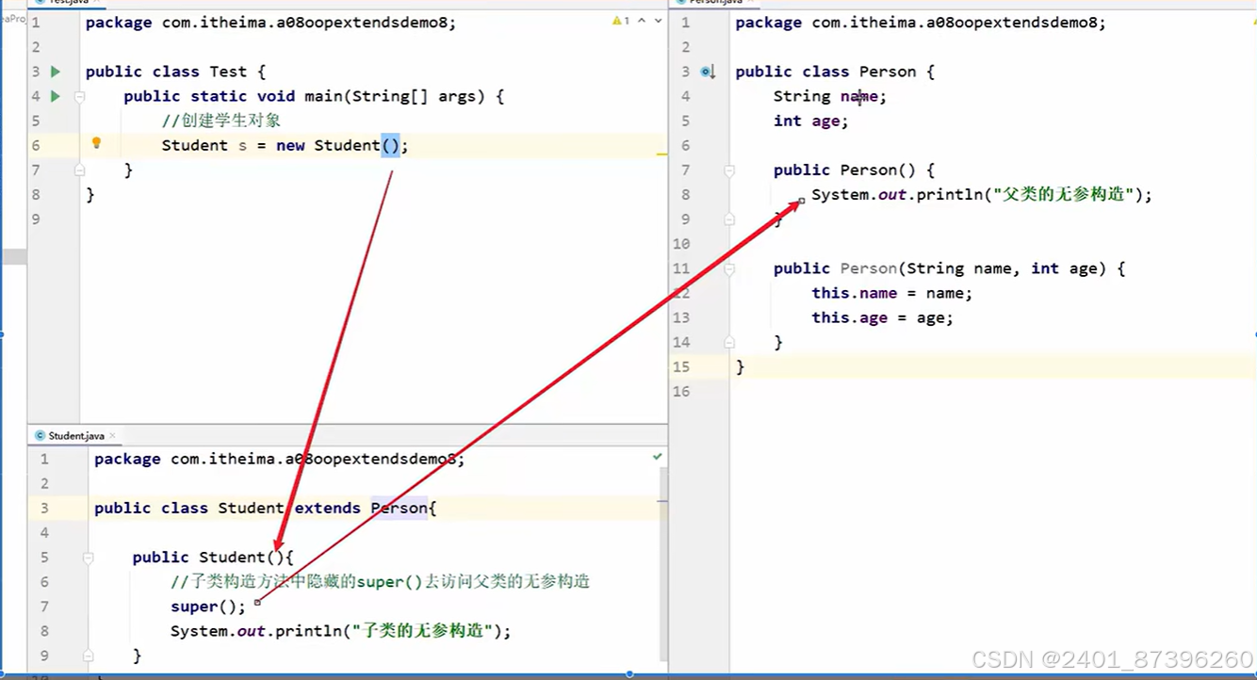The width and height of the screenshot is (1257, 680).
Task: Click highlighted 'Person' in Student class header
Action: click(x=399, y=508)
